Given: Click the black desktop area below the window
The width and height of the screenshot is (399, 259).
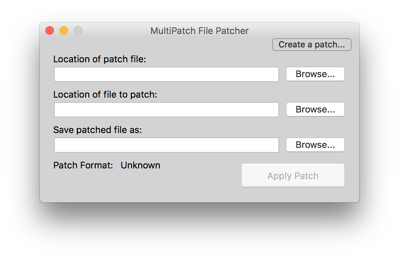Looking at the screenshot, I should [x=199, y=230].
